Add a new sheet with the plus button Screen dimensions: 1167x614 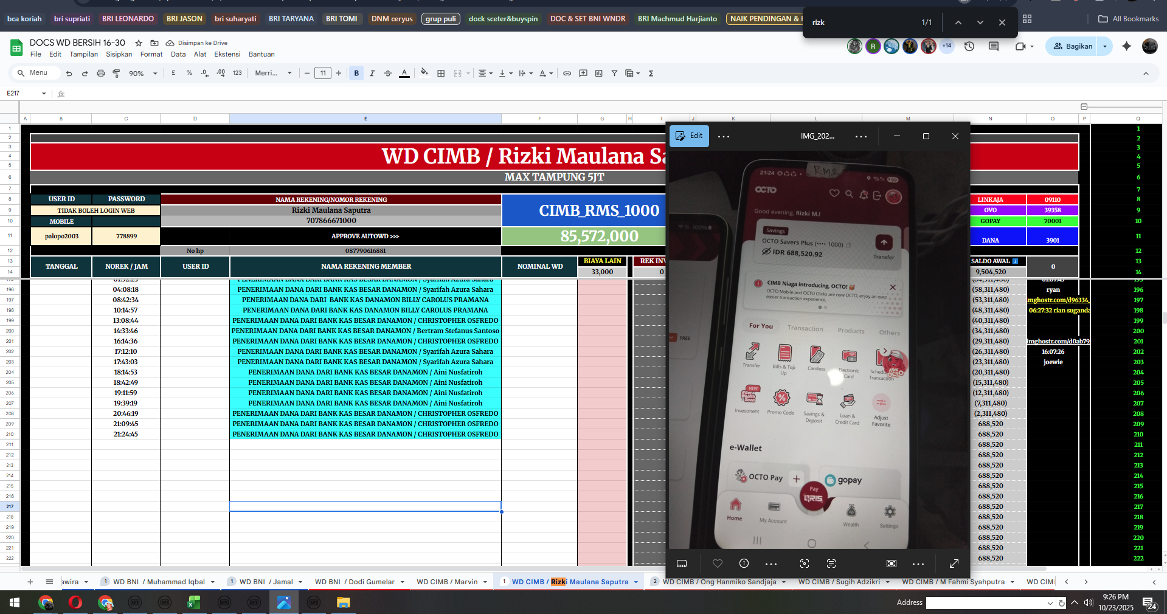pos(30,582)
